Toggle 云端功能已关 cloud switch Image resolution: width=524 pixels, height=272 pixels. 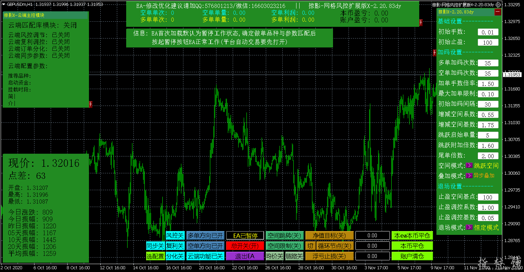point(205,256)
